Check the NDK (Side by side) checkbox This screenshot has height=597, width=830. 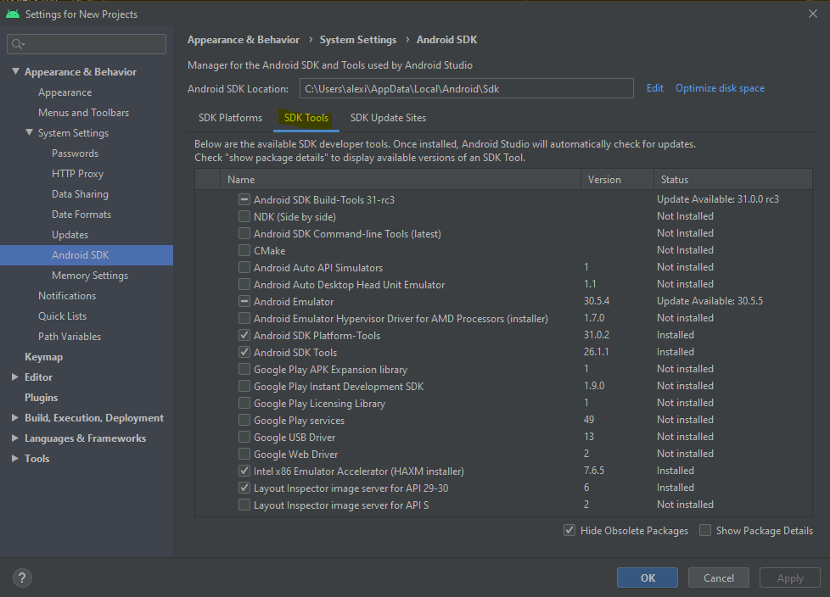pos(244,216)
